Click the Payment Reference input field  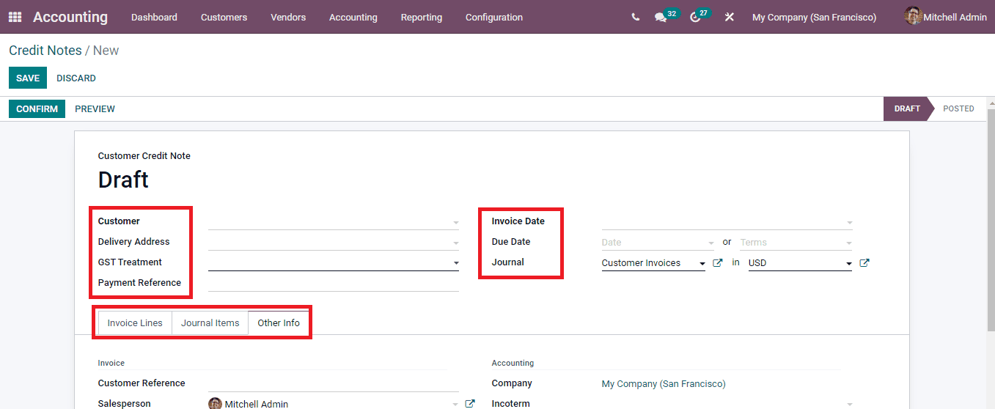334,283
